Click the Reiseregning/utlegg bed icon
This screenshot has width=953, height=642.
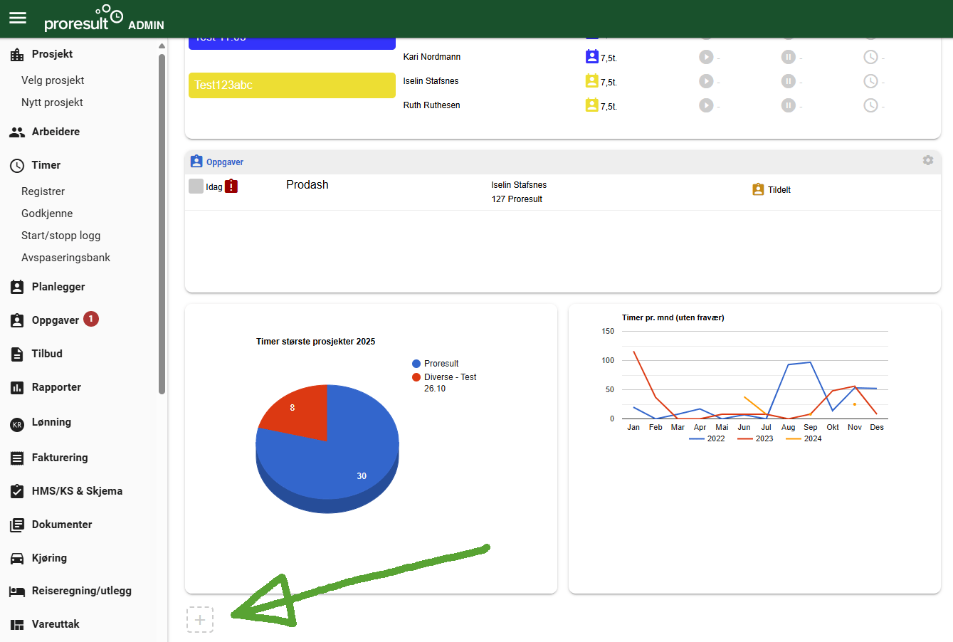coord(17,591)
